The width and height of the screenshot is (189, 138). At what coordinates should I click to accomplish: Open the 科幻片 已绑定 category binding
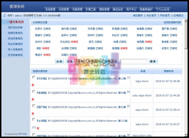click(x=120, y=35)
